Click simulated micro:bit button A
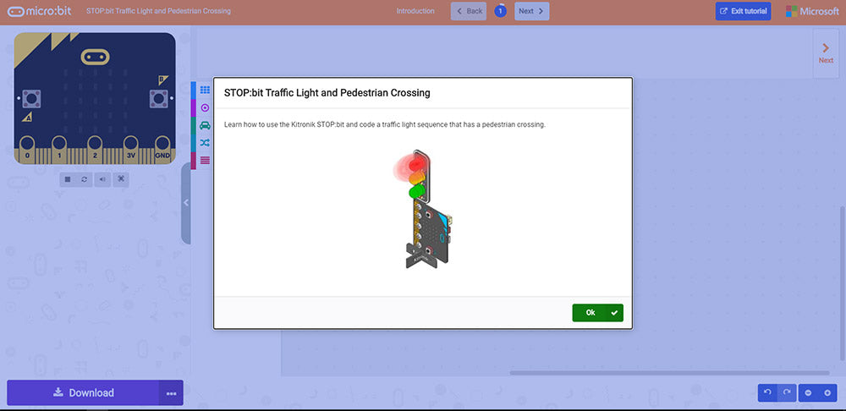This screenshot has height=411, width=846. pyautogui.click(x=31, y=99)
